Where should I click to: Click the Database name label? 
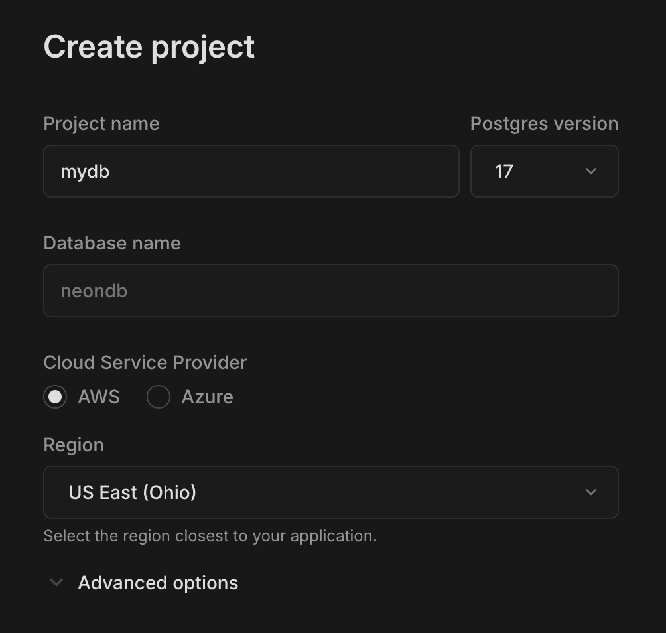tap(112, 244)
